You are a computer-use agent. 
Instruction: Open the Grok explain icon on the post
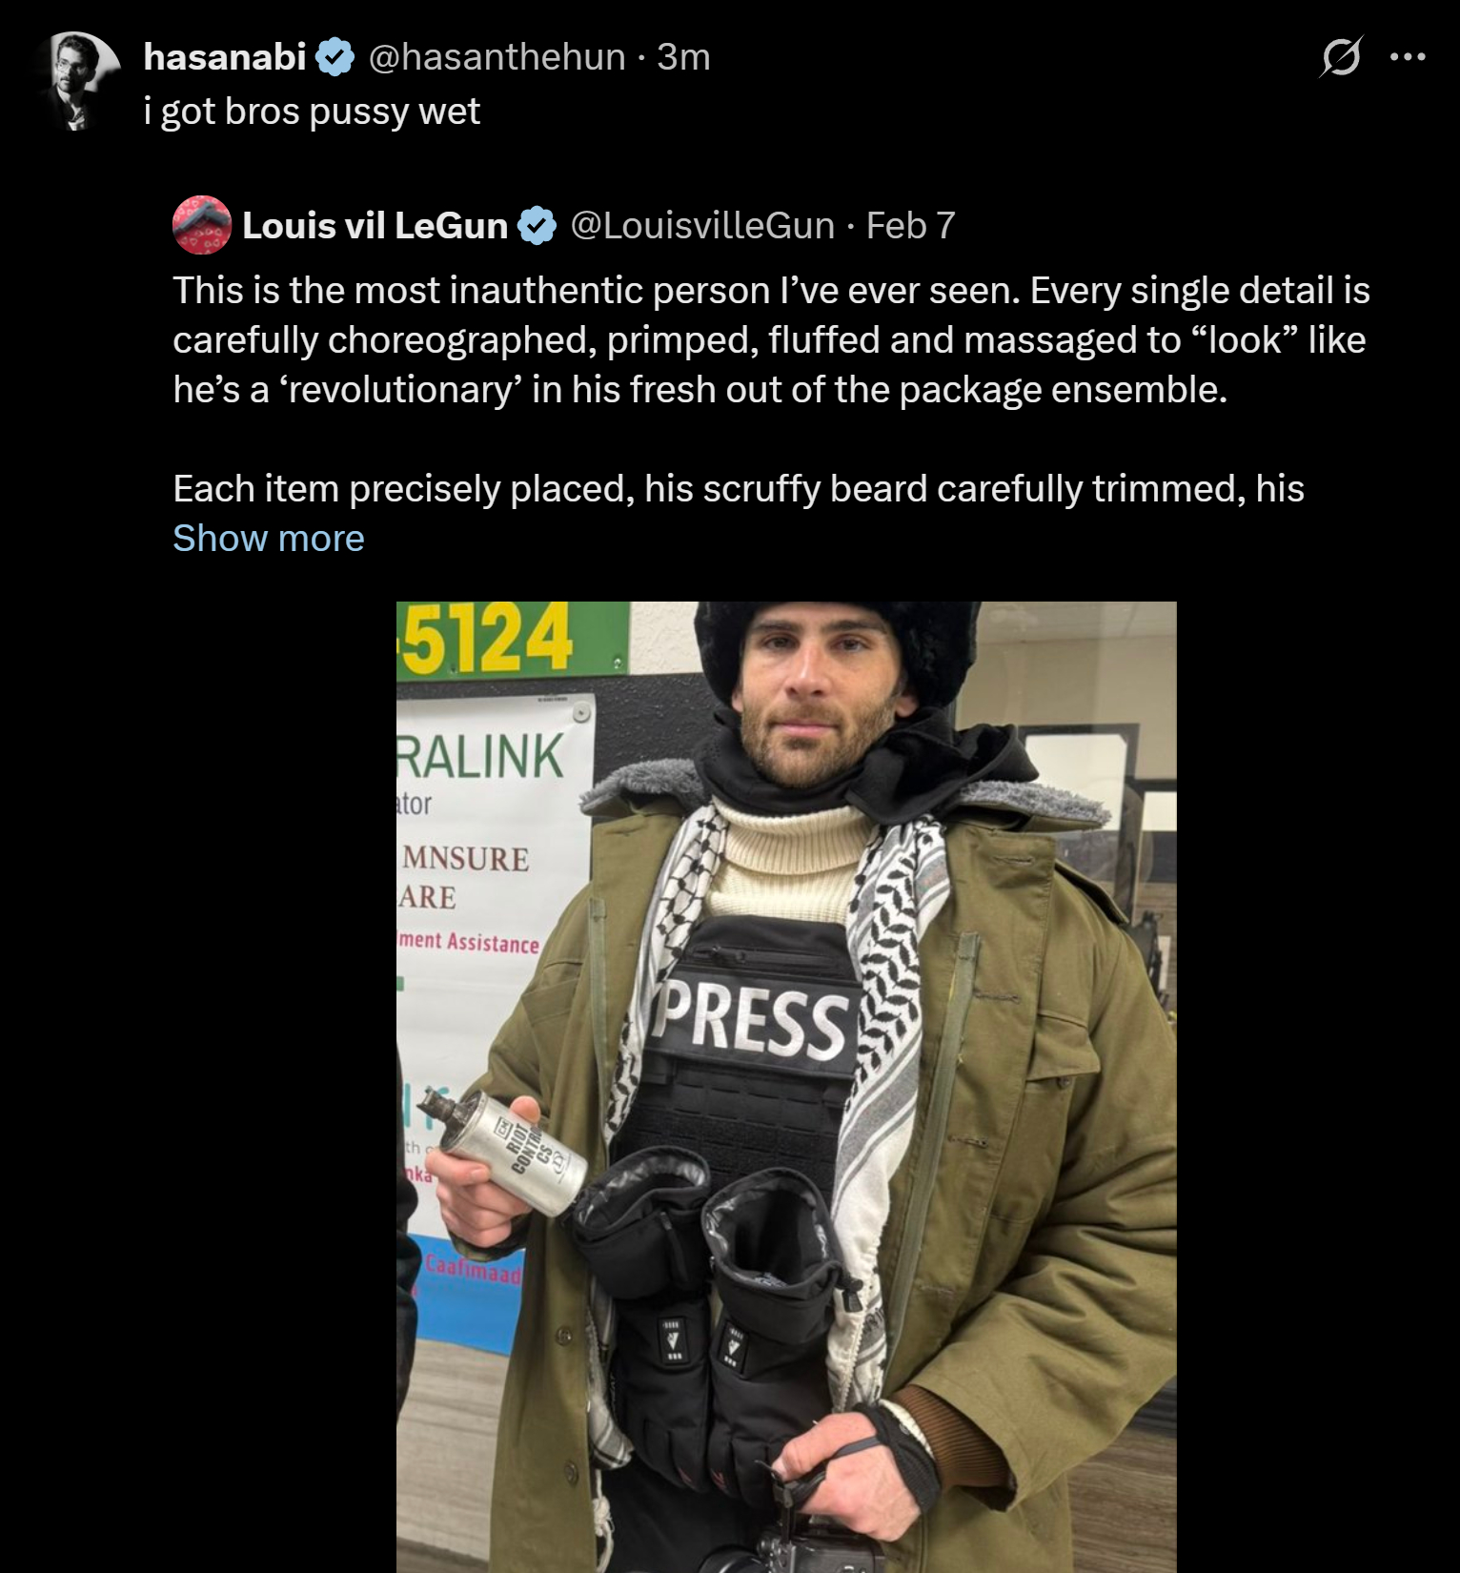1341,57
